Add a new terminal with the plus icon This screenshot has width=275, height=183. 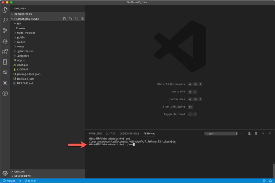(x=243, y=133)
